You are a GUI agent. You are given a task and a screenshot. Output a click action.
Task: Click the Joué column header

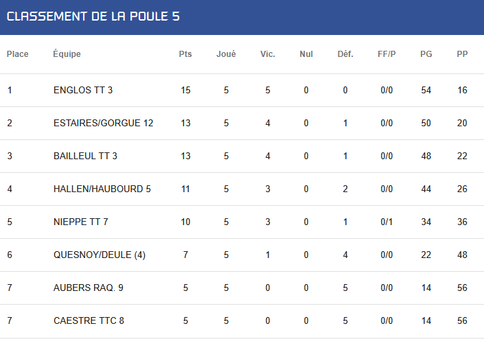click(226, 54)
